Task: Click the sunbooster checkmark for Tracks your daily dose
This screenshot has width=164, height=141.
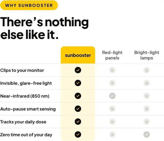Action: click(78, 122)
